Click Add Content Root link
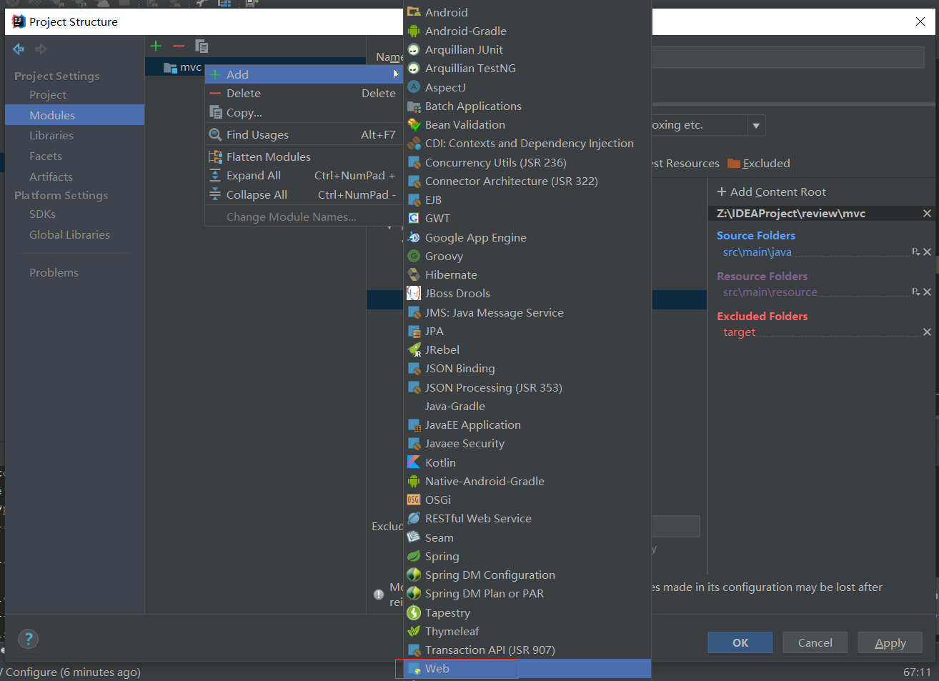Viewport: 939px width, 681px height. [771, 192]
